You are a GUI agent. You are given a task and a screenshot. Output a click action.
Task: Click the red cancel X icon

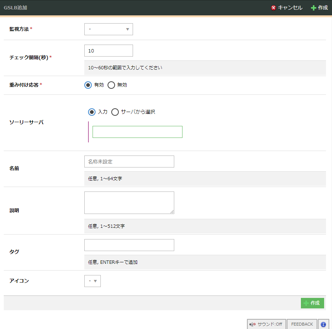pyautogui.click(x=274, y=8)
